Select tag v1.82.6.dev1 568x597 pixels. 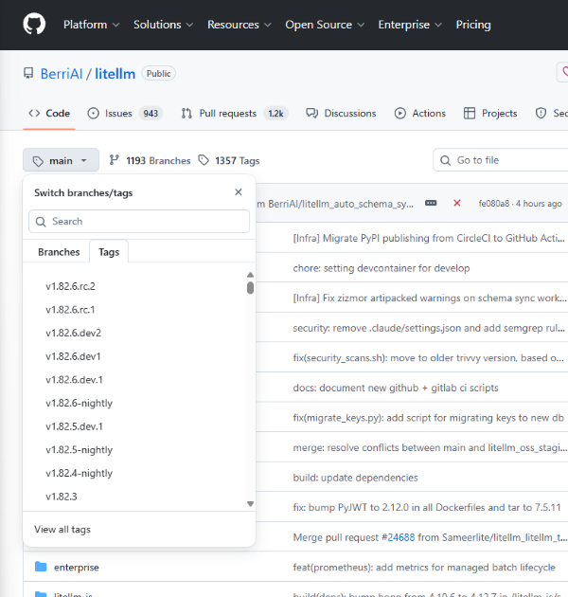(x=73, y=356)
